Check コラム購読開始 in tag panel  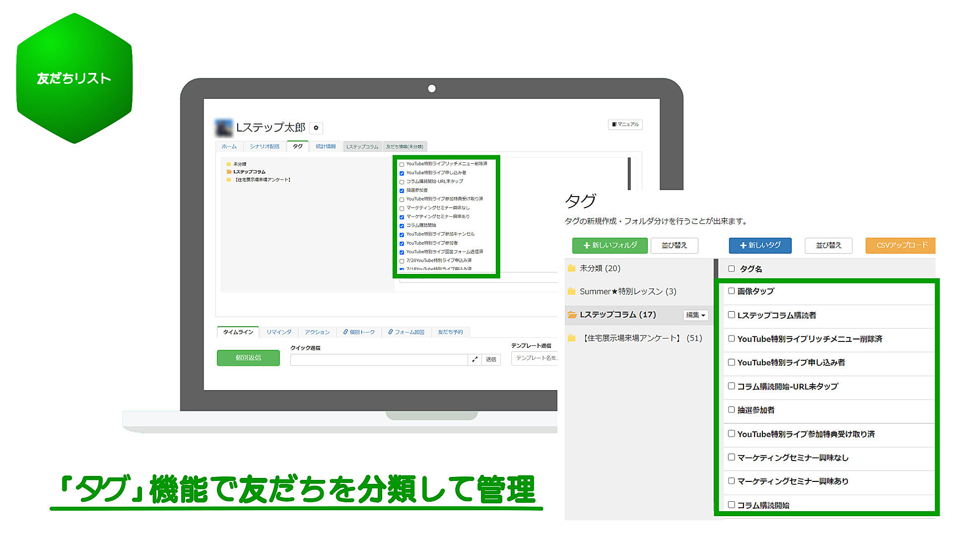tap(731, 505)
